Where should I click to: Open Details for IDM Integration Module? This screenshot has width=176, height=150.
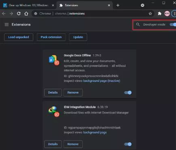(53, 144)
